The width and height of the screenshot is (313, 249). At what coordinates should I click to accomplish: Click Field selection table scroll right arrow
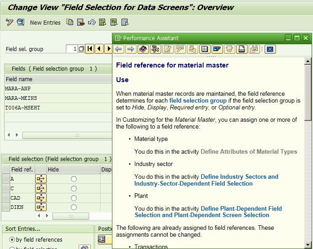pos(47,216)
